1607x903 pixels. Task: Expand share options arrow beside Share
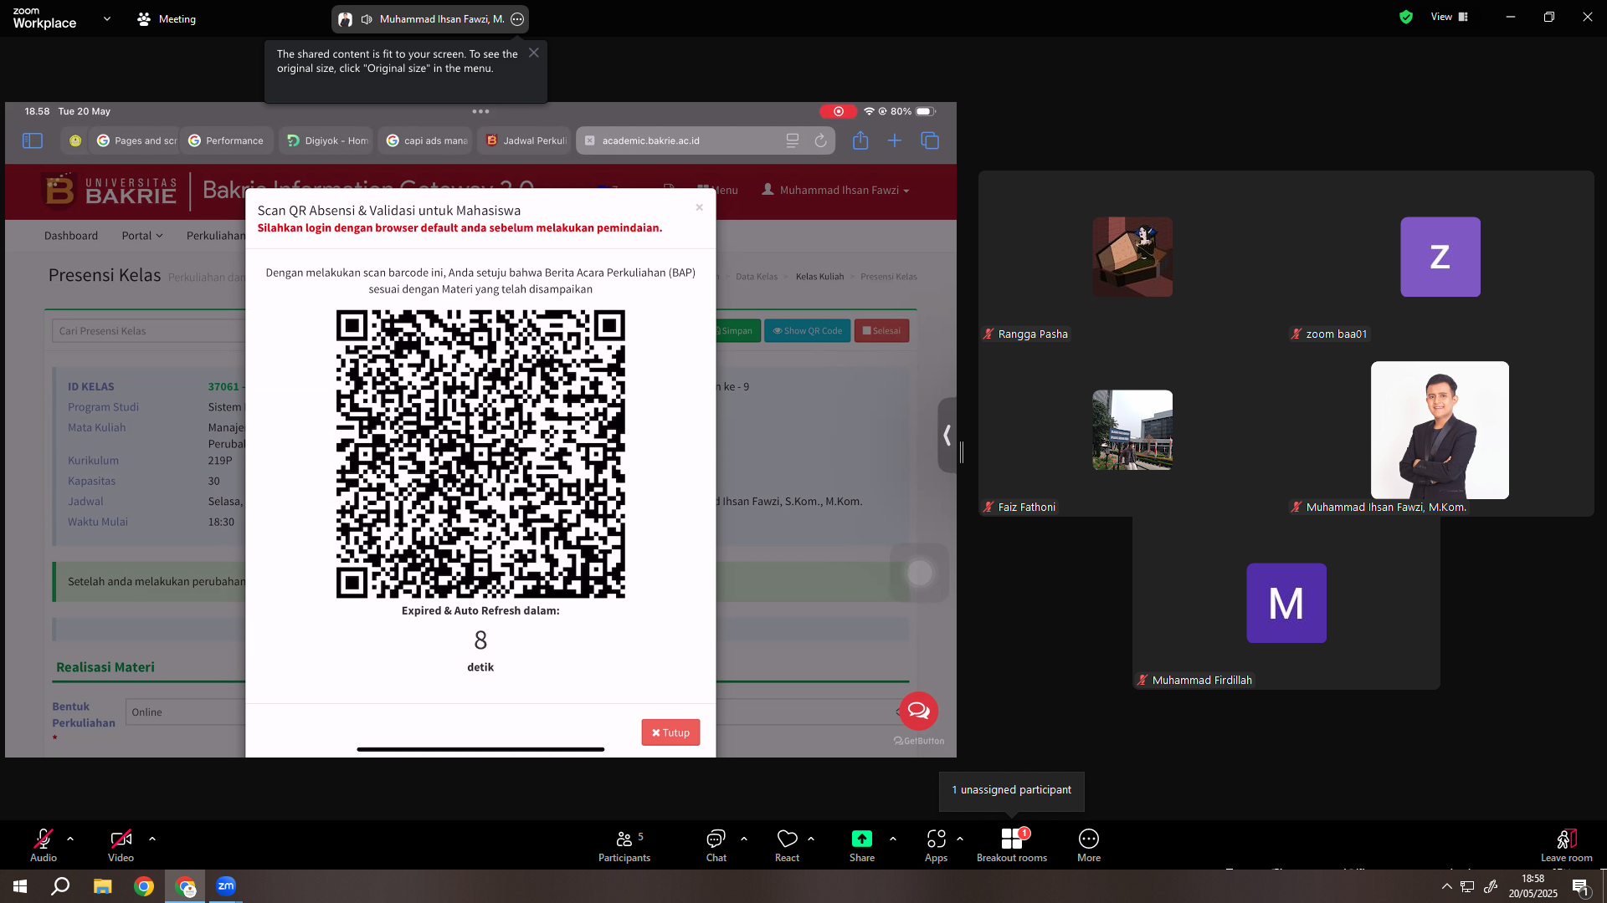click(893, 838)
